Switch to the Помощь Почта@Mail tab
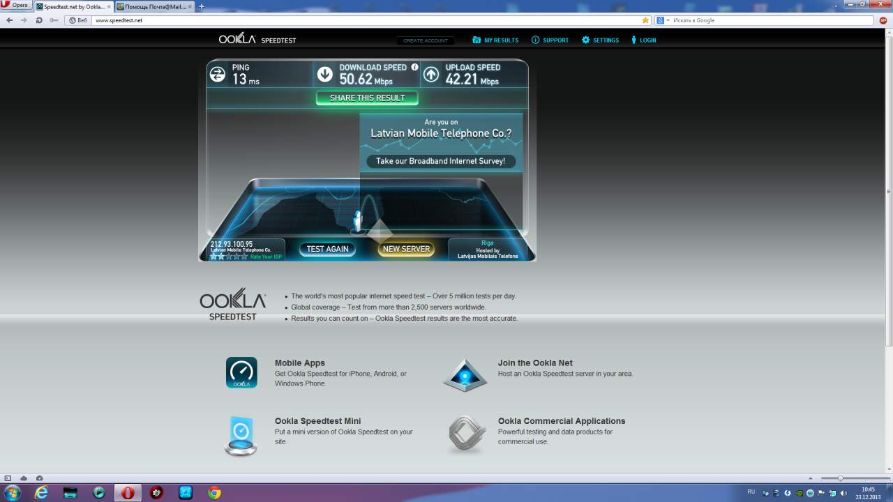Viewport: 893px width, 502px height. click(x=155, y=6)
